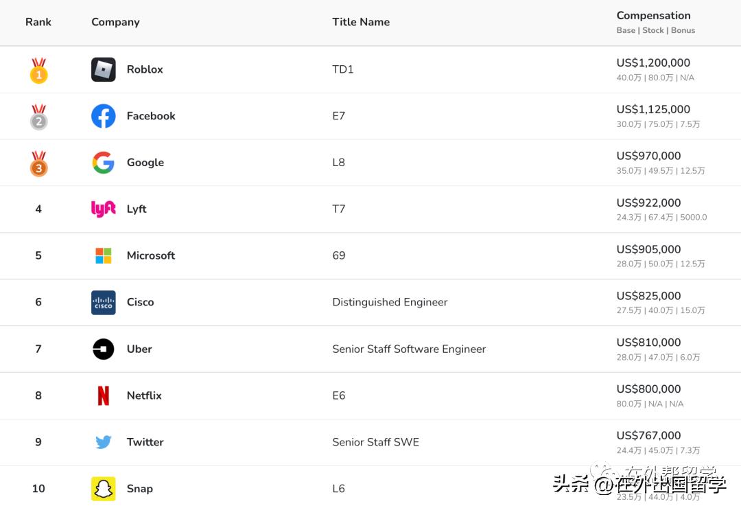Click the Microsoft four-color logo

[104, 255]
